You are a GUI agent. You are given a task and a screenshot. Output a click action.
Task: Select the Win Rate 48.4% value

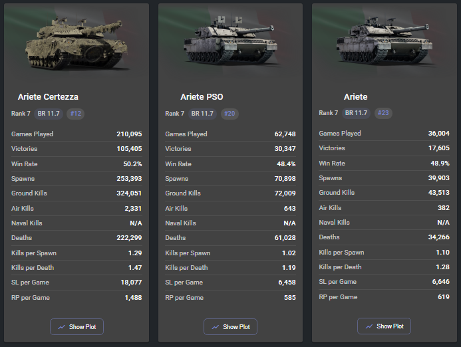pyautogui.click(x=285, y=164)
